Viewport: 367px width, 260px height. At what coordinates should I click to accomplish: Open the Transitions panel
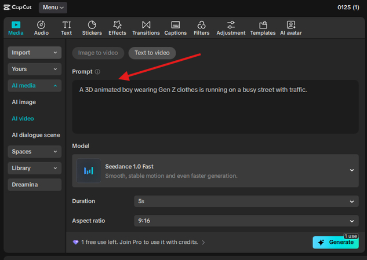146,28
